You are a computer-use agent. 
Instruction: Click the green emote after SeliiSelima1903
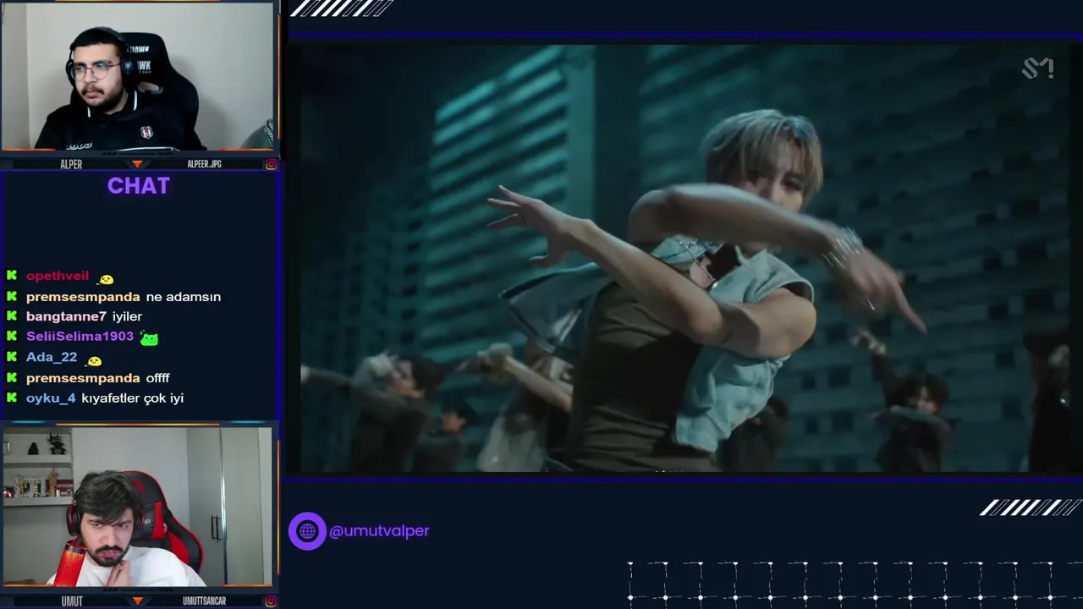point(149,338)
